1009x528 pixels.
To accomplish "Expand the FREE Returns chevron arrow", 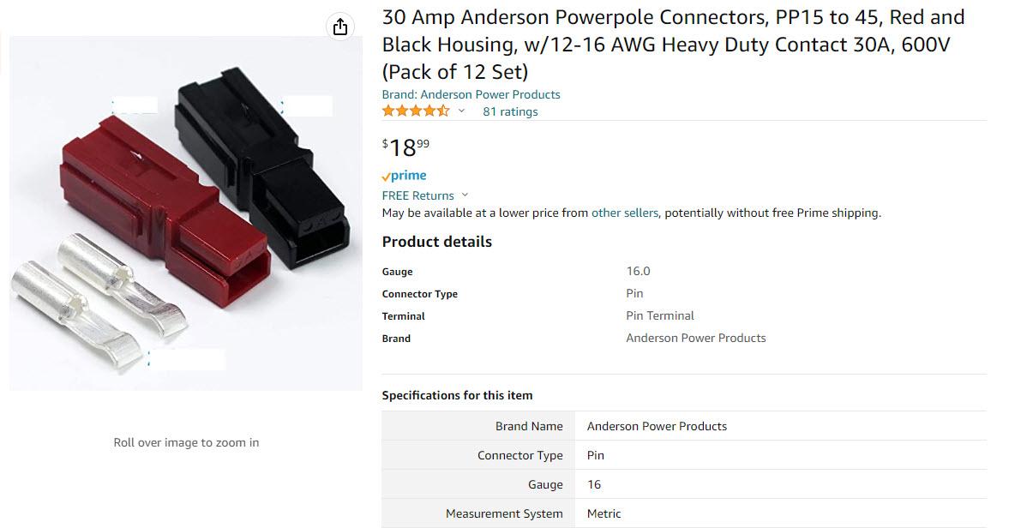I will [x=465, y=195].
